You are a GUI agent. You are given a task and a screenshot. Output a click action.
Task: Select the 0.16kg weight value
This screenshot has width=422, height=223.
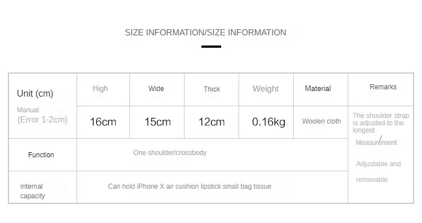point(268,122)
